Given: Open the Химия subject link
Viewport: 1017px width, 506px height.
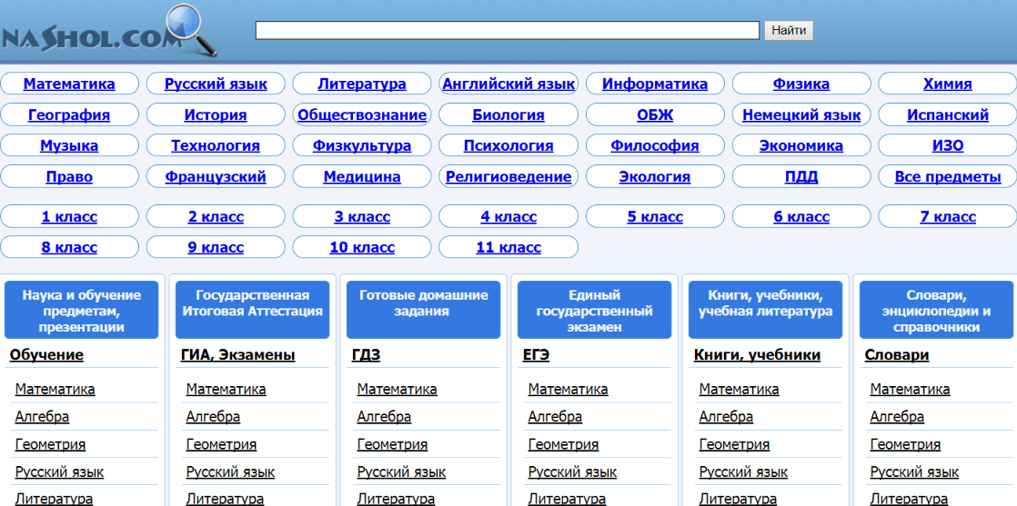Looking at the screenshot, I should pyautogui.click(x=948, y=84).
